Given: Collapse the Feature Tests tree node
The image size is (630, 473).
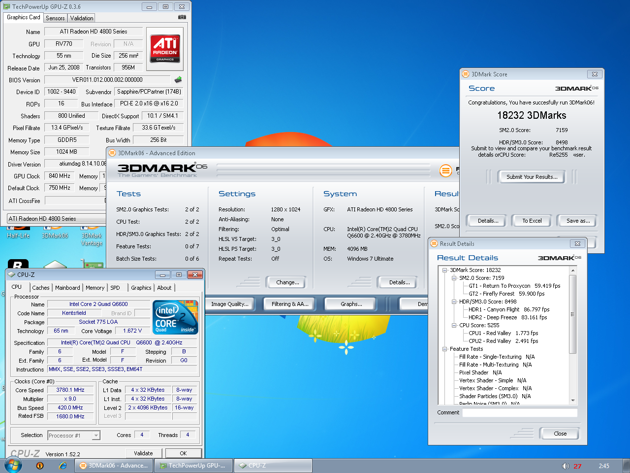Looking at the screenshot, I should click(444, 349).
